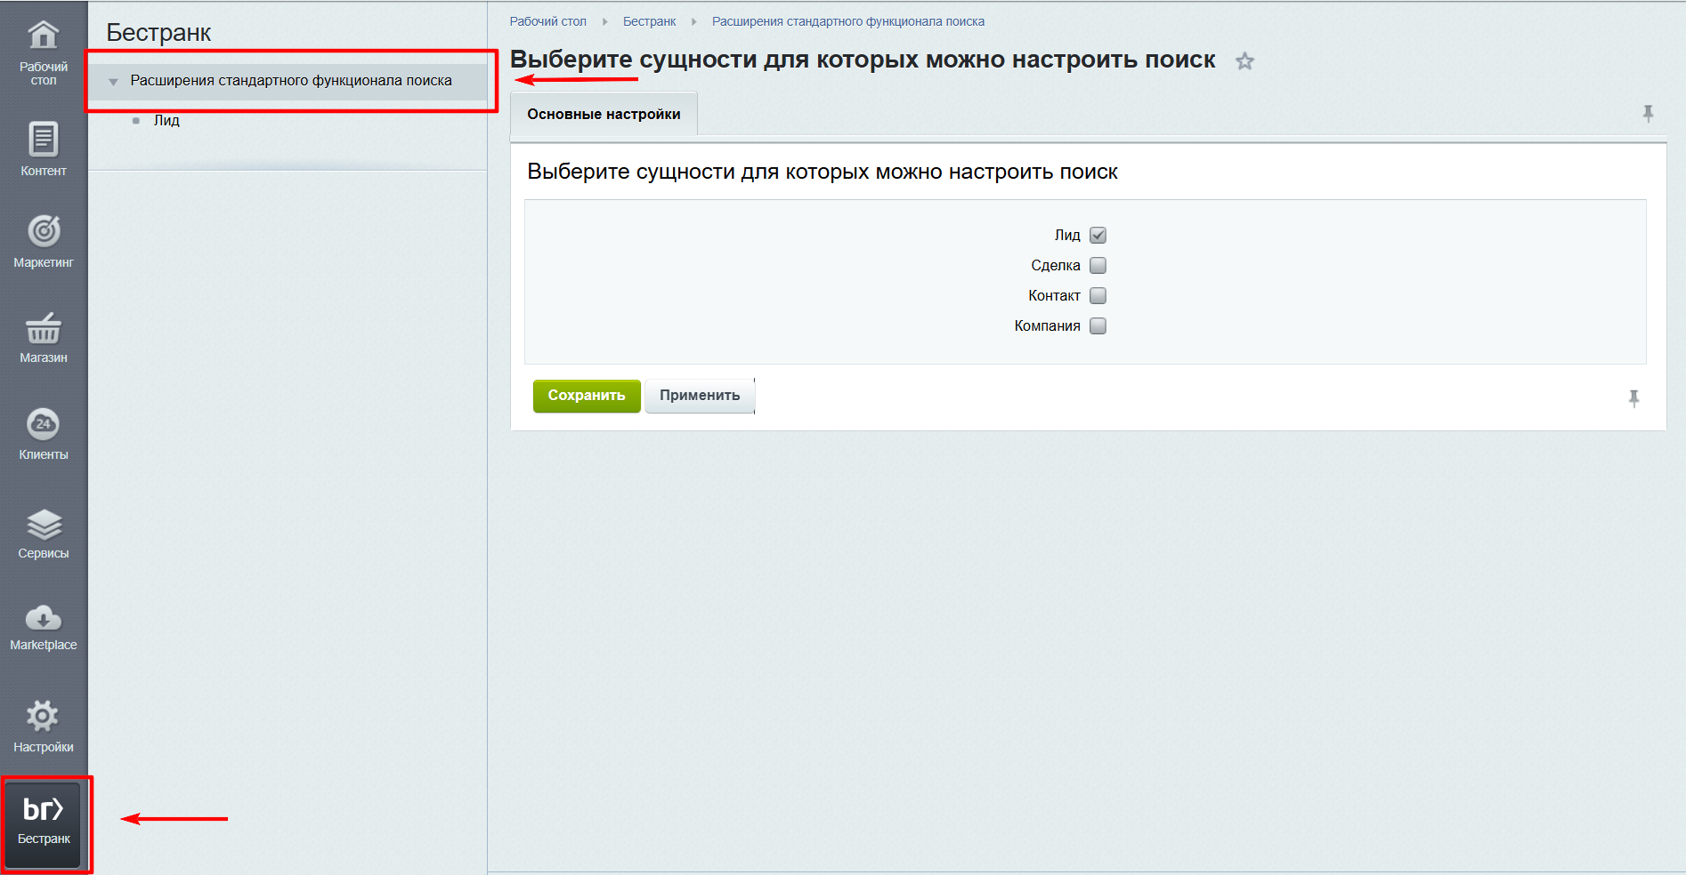The height and width of the screenshot is (875, 1686).
Task: Uncheck the Лид checkbox
Action: [1098, 236]
